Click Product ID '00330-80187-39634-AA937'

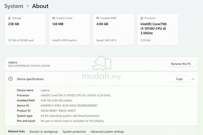click(58, 111)
